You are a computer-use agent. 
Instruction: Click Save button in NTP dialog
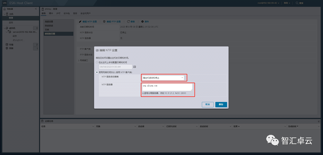[221, 104]
